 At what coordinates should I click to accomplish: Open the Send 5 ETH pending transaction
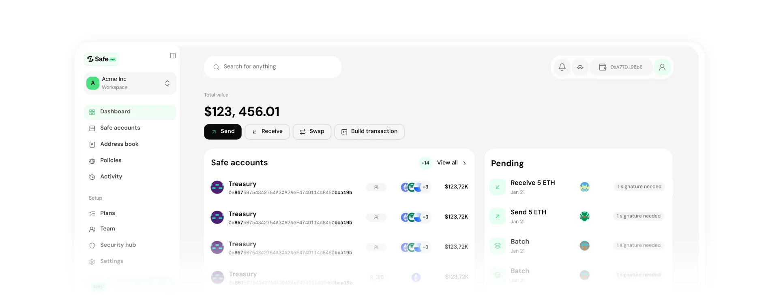(x=577, y=216)
